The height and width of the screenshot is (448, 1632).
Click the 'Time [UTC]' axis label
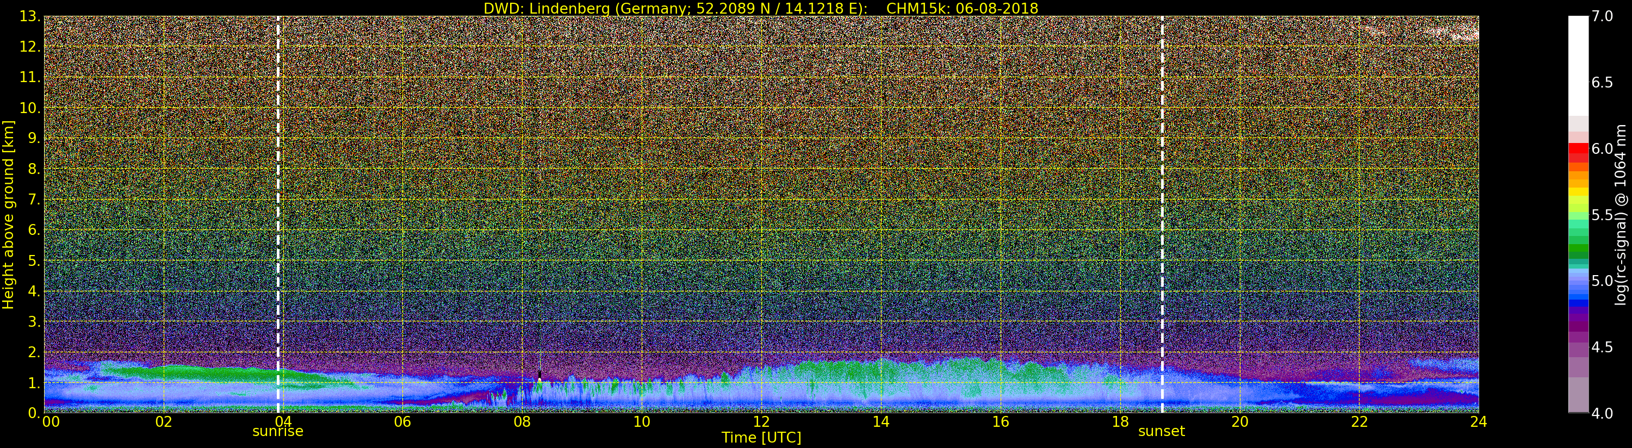[761, 438]
